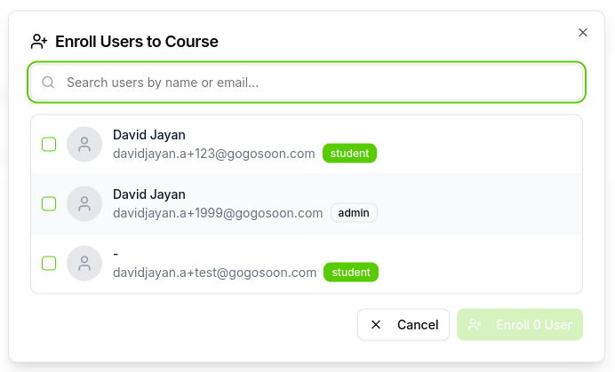The image size is (615, 372).
Task: Click the avatar of the davidjayan.a+1999 user
Action: click(x=84, y=204)
